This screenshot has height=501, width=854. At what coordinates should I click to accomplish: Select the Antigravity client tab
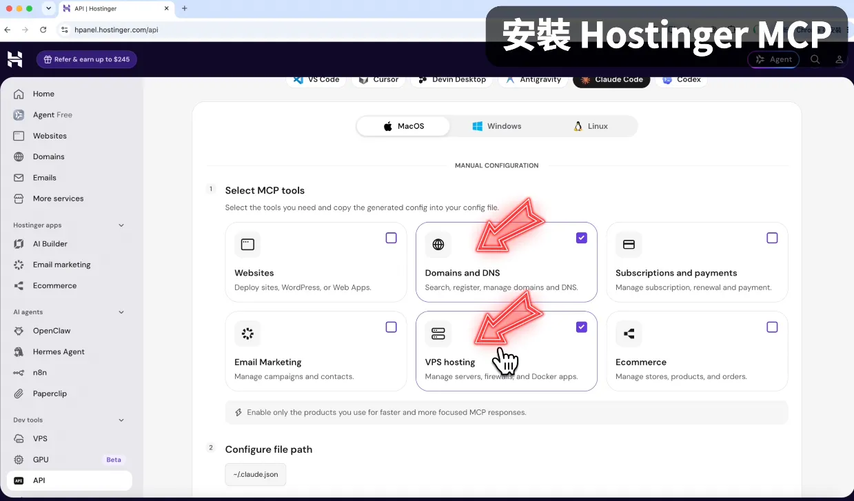click(x=533, y=79)
